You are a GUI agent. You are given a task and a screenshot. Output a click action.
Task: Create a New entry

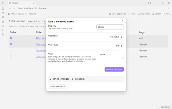pyautogui.click(x=167, y=14)
